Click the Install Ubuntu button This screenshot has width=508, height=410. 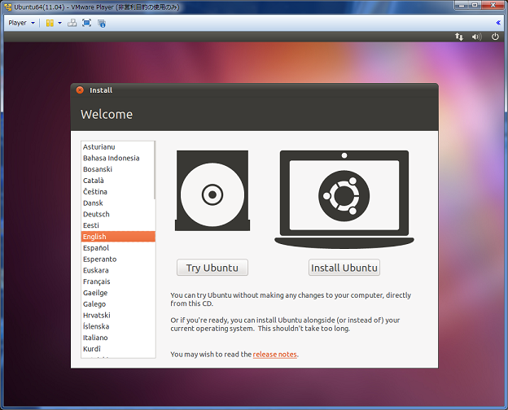(344, 268)
